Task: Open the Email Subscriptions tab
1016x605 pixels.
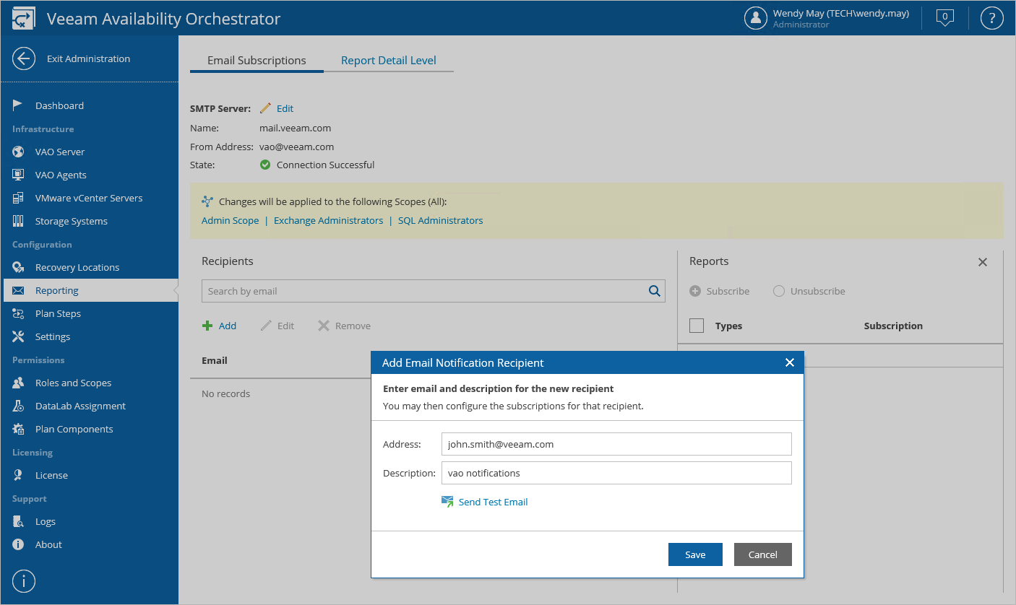Action: 257,61
